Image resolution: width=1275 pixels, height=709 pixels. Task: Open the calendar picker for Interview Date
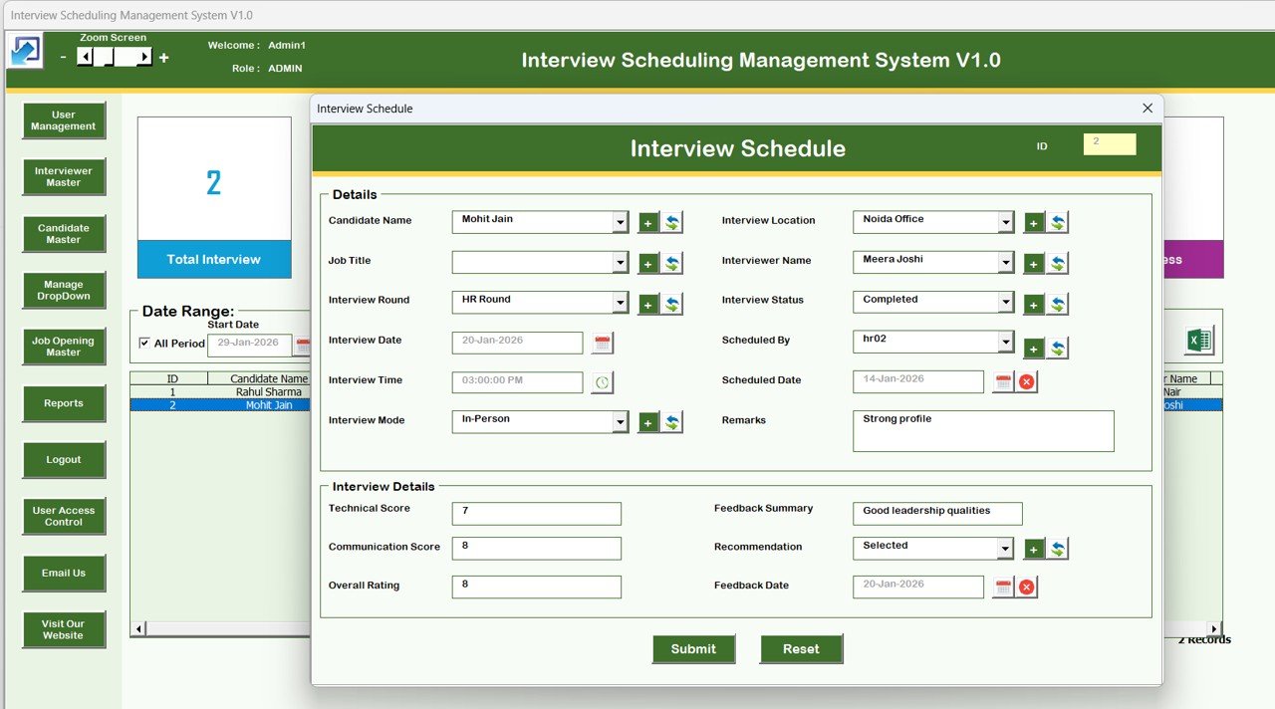coord(602,342)
